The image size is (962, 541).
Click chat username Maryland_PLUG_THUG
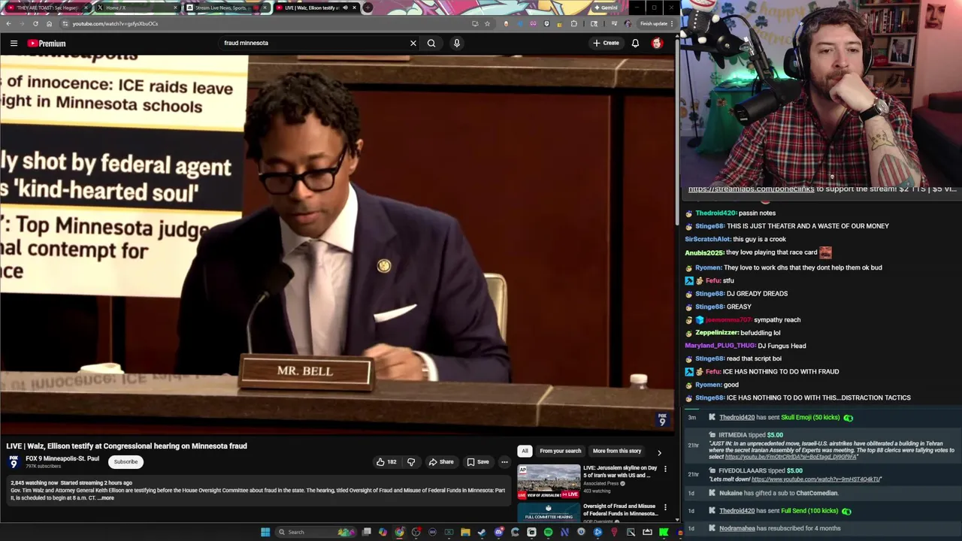click(720, 346)
